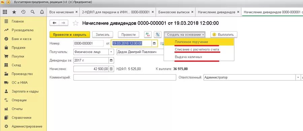
Task: Open the History clock icon
Action: click(23, 12)
